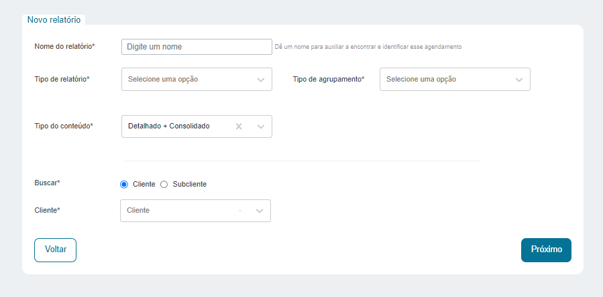Viewport: 603px width, 297px height.
Task: Click the Cliente radio label text
Action: point(144,184)
